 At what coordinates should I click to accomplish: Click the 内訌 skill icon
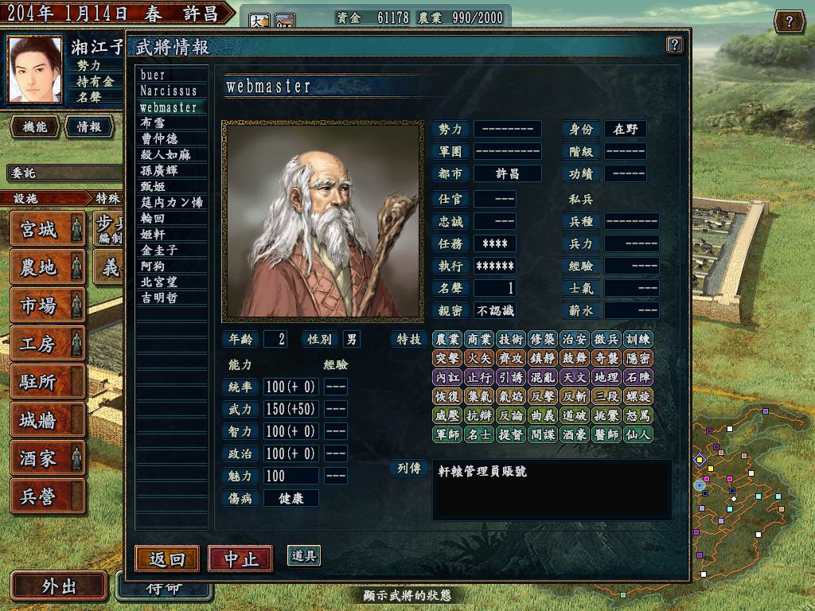click(447, 377)
